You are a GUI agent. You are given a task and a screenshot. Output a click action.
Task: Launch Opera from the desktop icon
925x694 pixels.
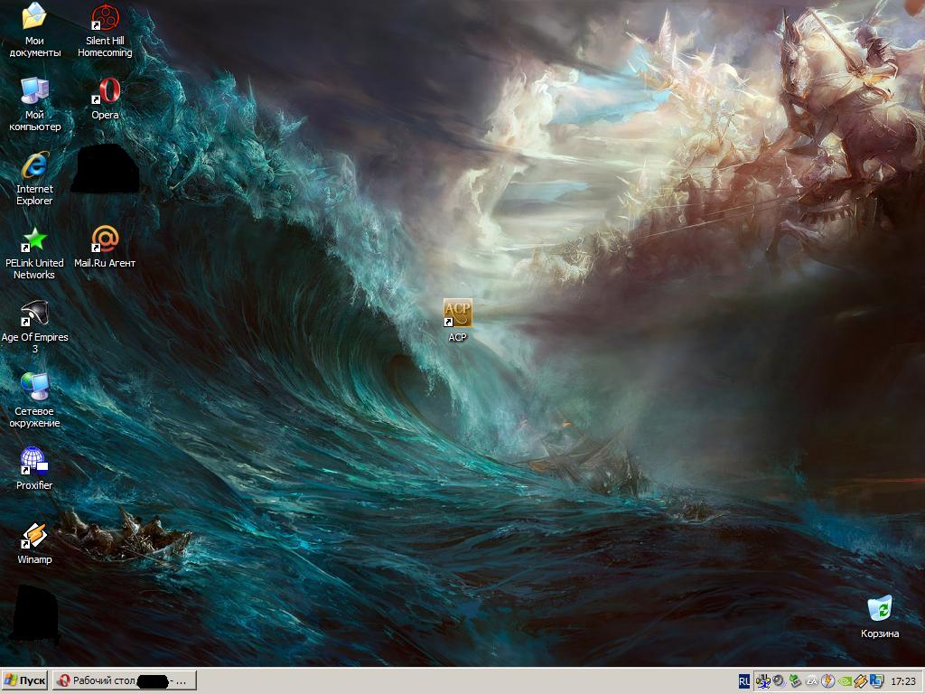coord(105,92)
